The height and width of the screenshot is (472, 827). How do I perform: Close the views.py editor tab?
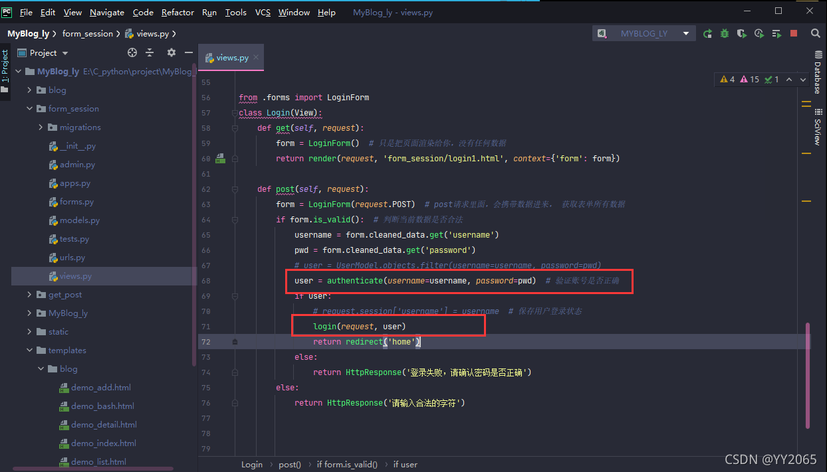point(257,58)
